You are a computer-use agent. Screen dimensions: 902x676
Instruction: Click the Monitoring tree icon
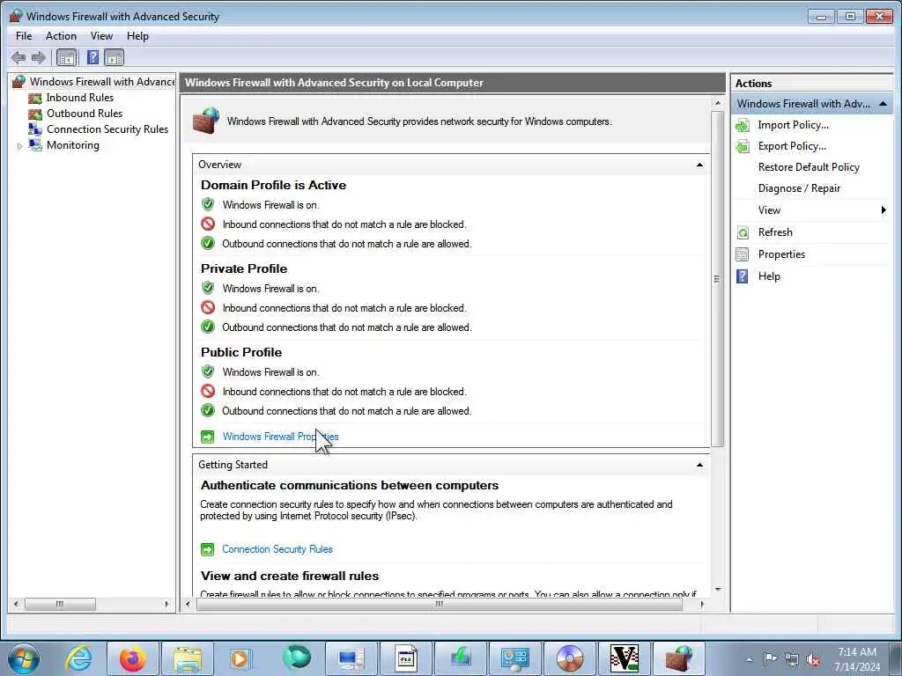coord(35,145)
